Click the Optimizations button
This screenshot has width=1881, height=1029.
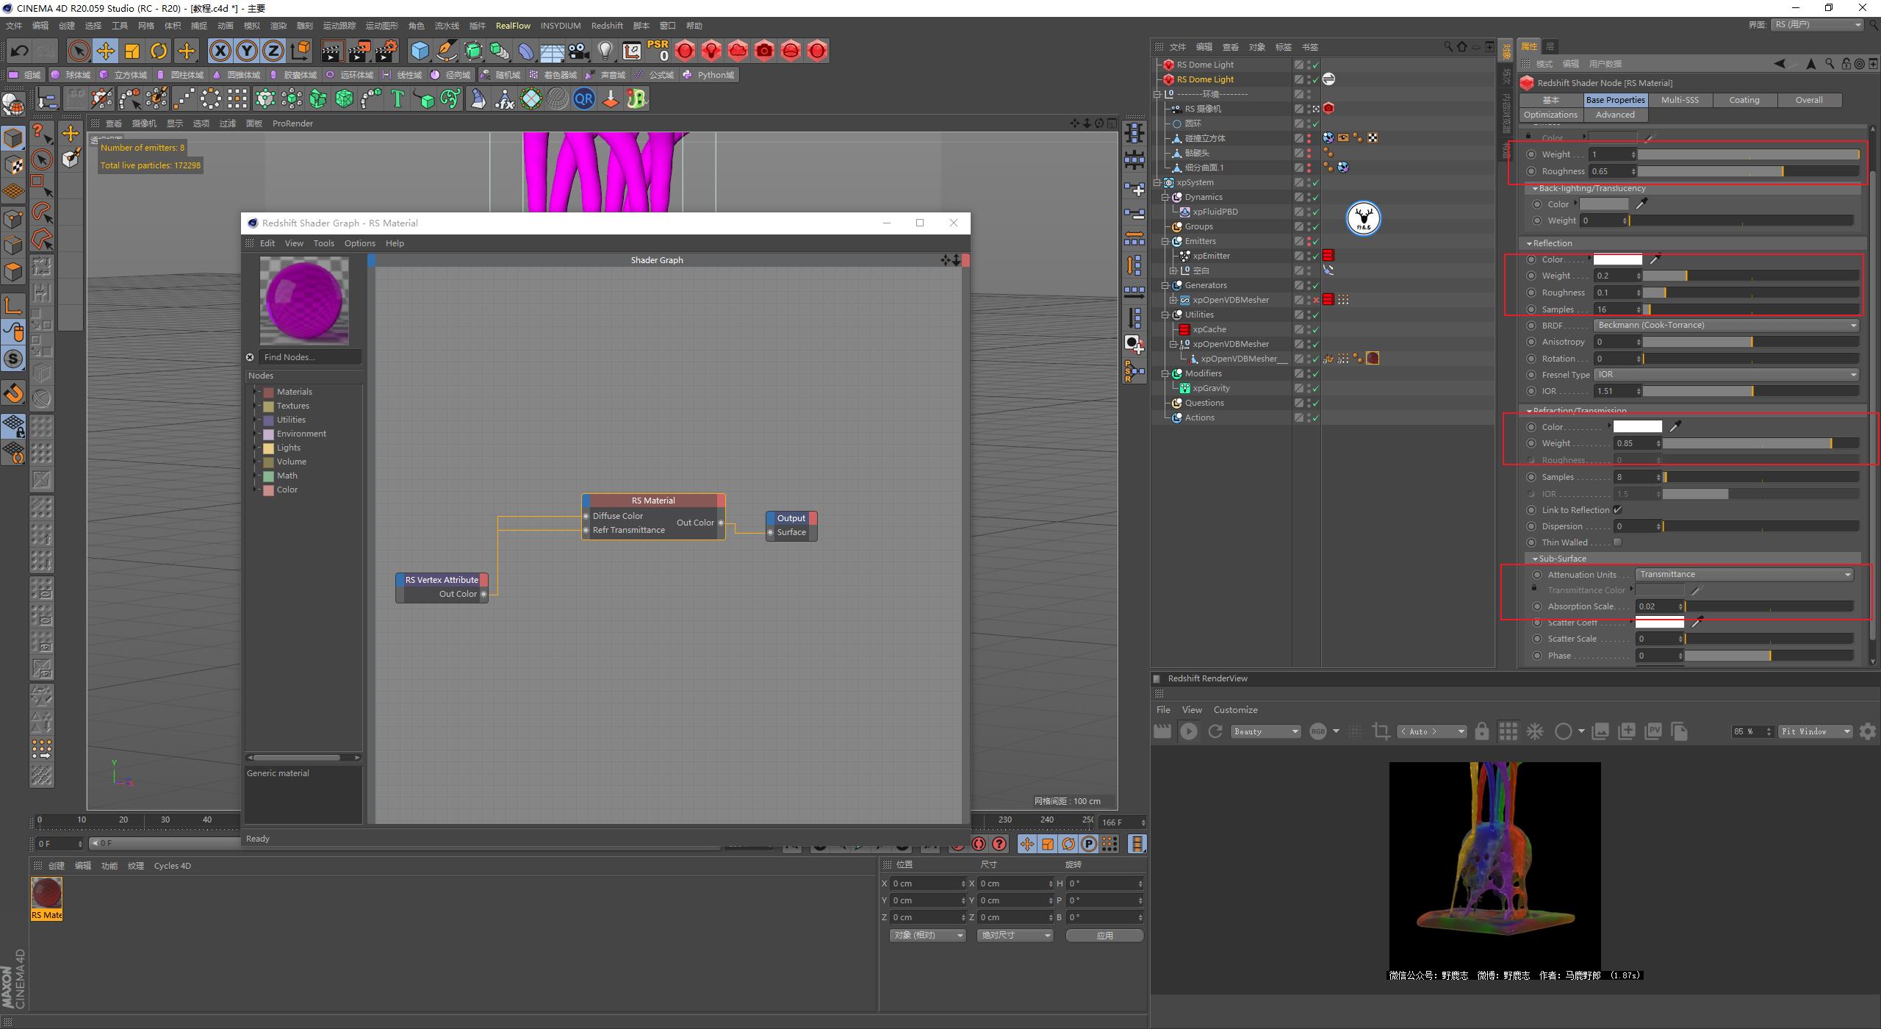tap(1550, 115)
